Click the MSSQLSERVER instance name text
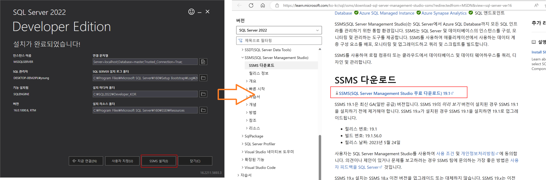This screenshot has height=180, width=546. (x=23, y=62)
